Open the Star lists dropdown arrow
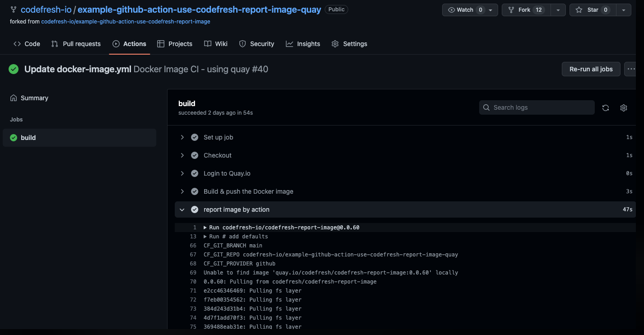The width and height of the screenshot is (644, 335). pyautogui.click(x=624, y=10)
